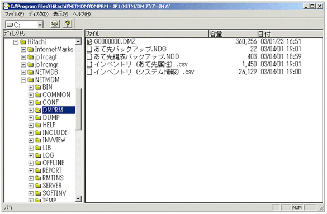The image size is (327, 214).
Task: Select the DUMP folder icon
Action: (38, 118)
